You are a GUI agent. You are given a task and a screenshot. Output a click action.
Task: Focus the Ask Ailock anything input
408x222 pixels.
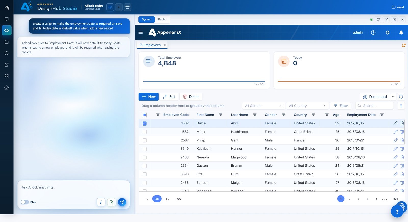(73, 187)
